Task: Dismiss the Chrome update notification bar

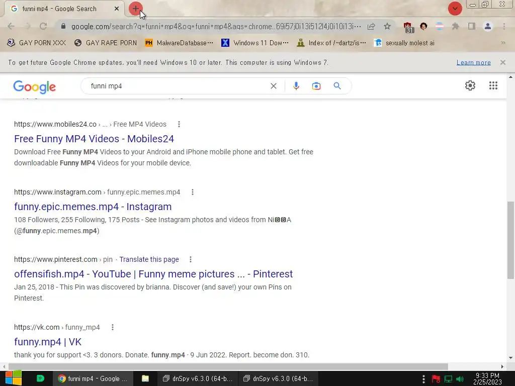Action: pos(503,62)
